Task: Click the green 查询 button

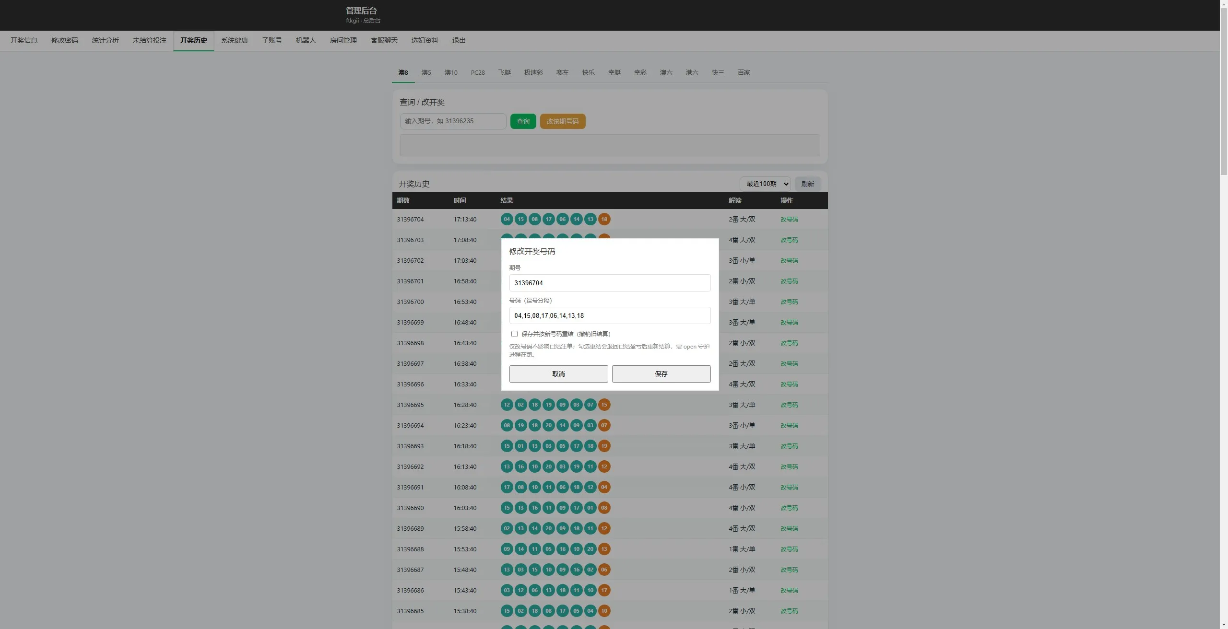Action: (523, 121)
